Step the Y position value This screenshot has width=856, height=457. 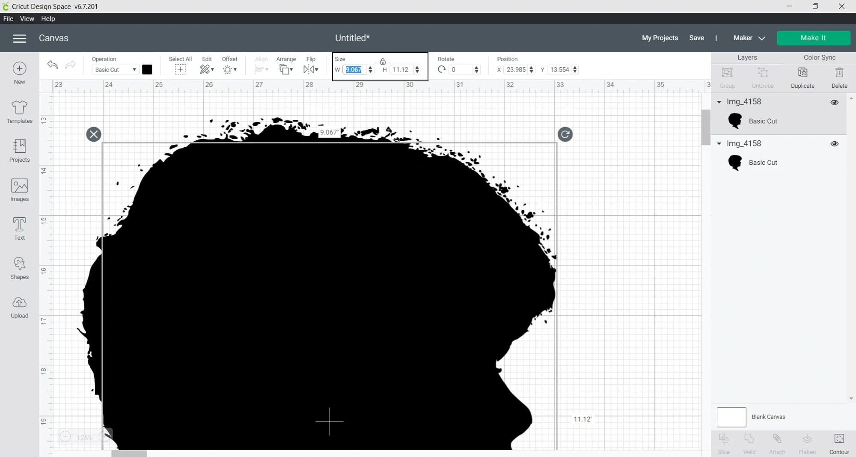[x=575, y=70]
